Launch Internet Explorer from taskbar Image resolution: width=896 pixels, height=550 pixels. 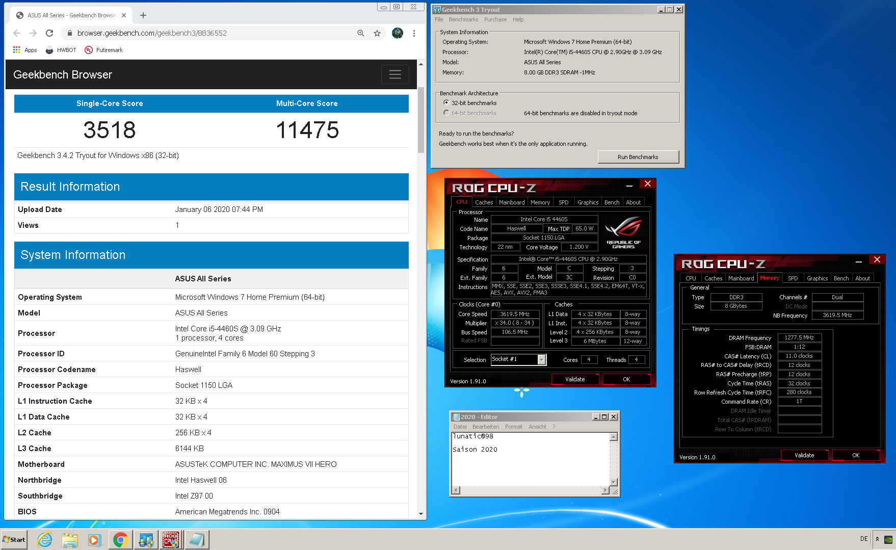click(45, 539)
